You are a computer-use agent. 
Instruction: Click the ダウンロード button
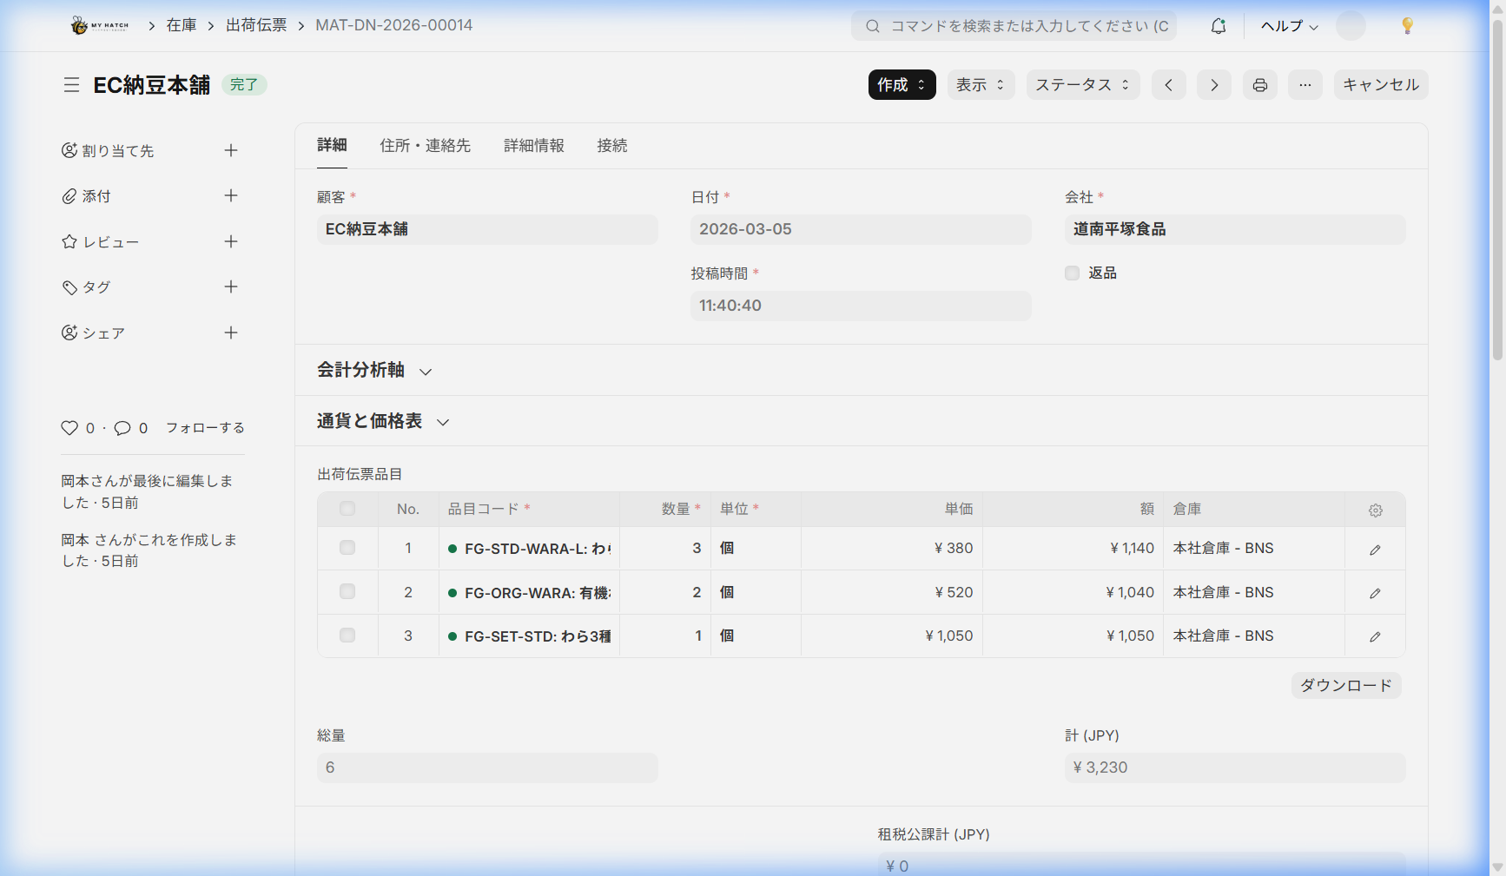(x=1345, y=686)
